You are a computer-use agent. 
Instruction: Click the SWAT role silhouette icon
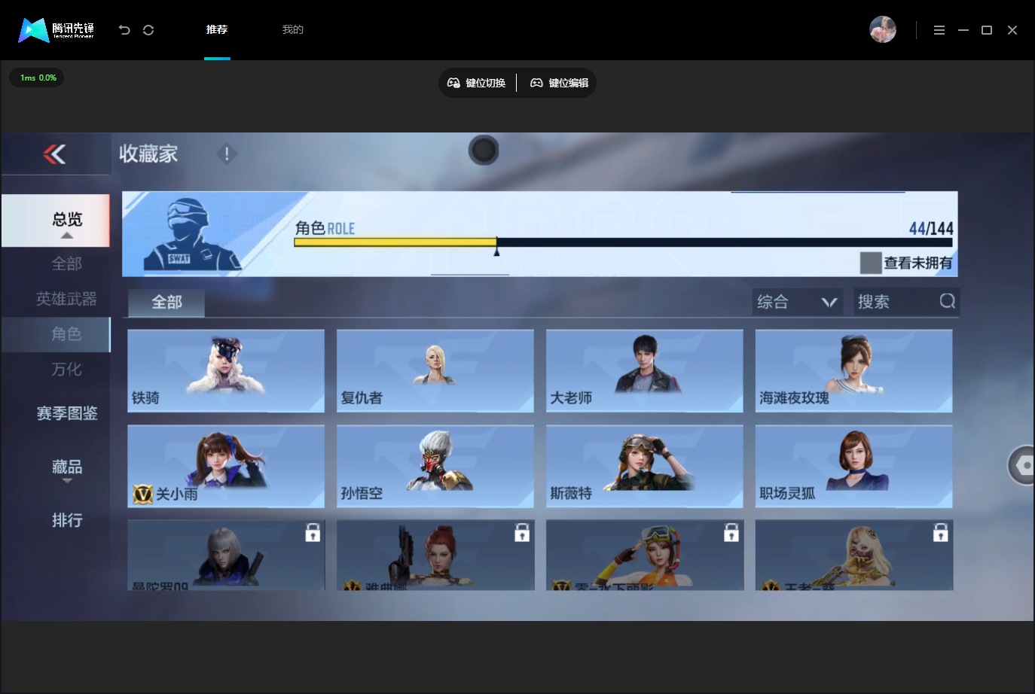(191, 234)
